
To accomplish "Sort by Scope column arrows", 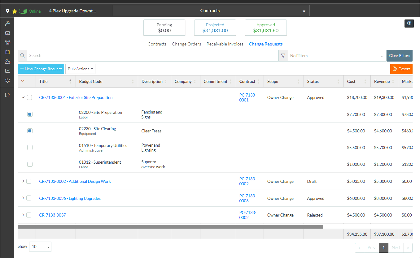I will 299,81.
